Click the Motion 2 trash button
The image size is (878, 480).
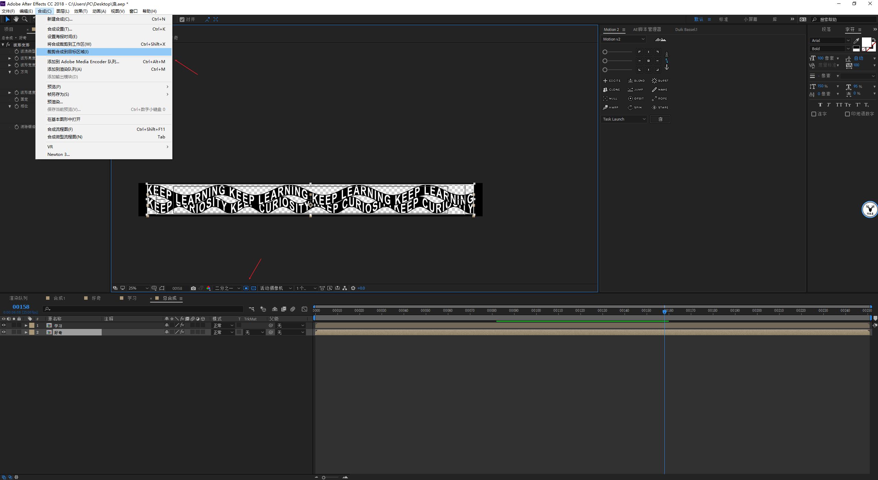[x=660, y=119]
